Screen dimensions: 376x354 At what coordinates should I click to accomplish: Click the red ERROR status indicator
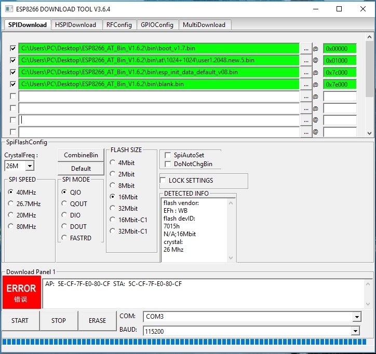click(x=22, y=292)
